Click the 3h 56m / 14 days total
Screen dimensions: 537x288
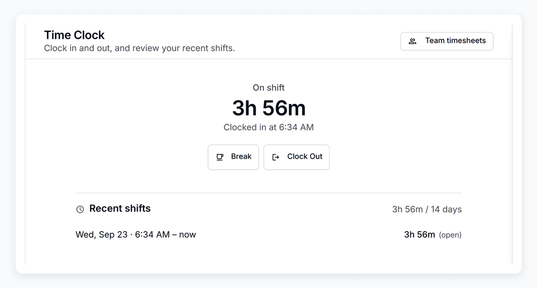[427, 209]
